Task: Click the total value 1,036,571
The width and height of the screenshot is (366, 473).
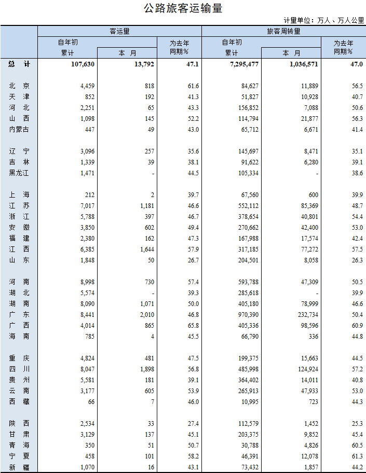Action: [x=304, y=64]
